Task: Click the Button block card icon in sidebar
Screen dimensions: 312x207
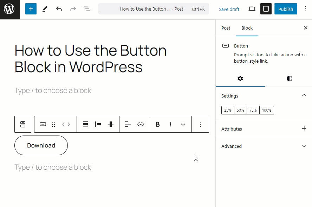Action: click(226, 46)
